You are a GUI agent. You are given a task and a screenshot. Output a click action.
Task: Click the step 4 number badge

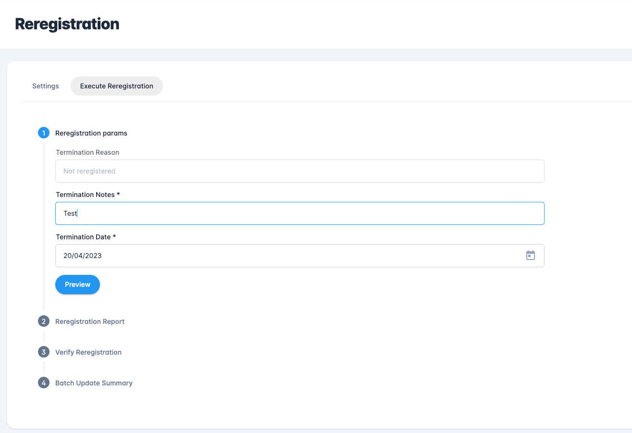(44, 383)
